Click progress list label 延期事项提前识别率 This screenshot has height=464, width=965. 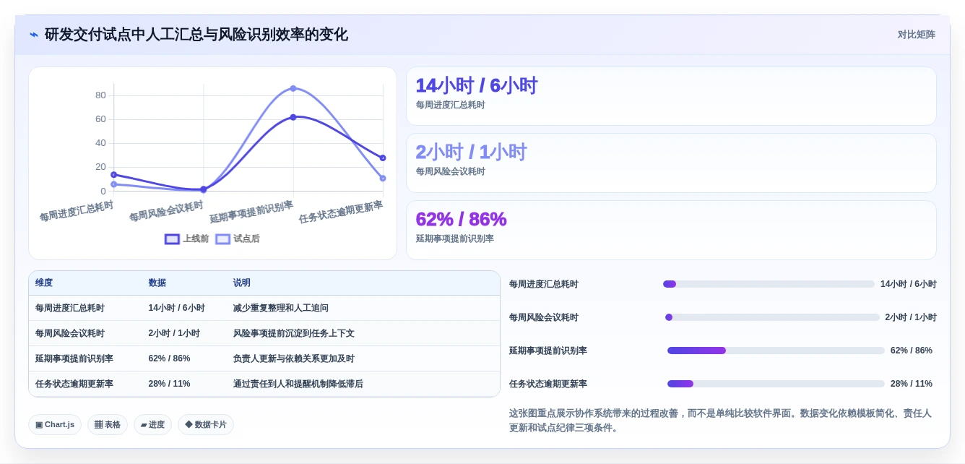(x=548, y=351)
